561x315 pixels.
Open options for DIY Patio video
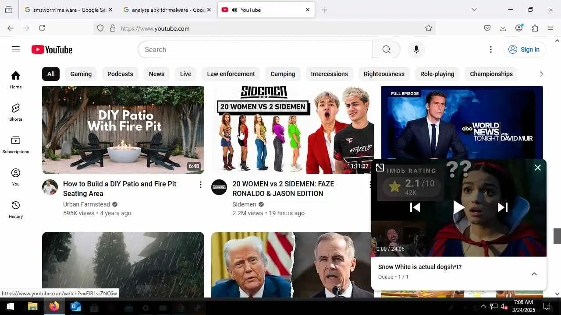tap(201, 185)
